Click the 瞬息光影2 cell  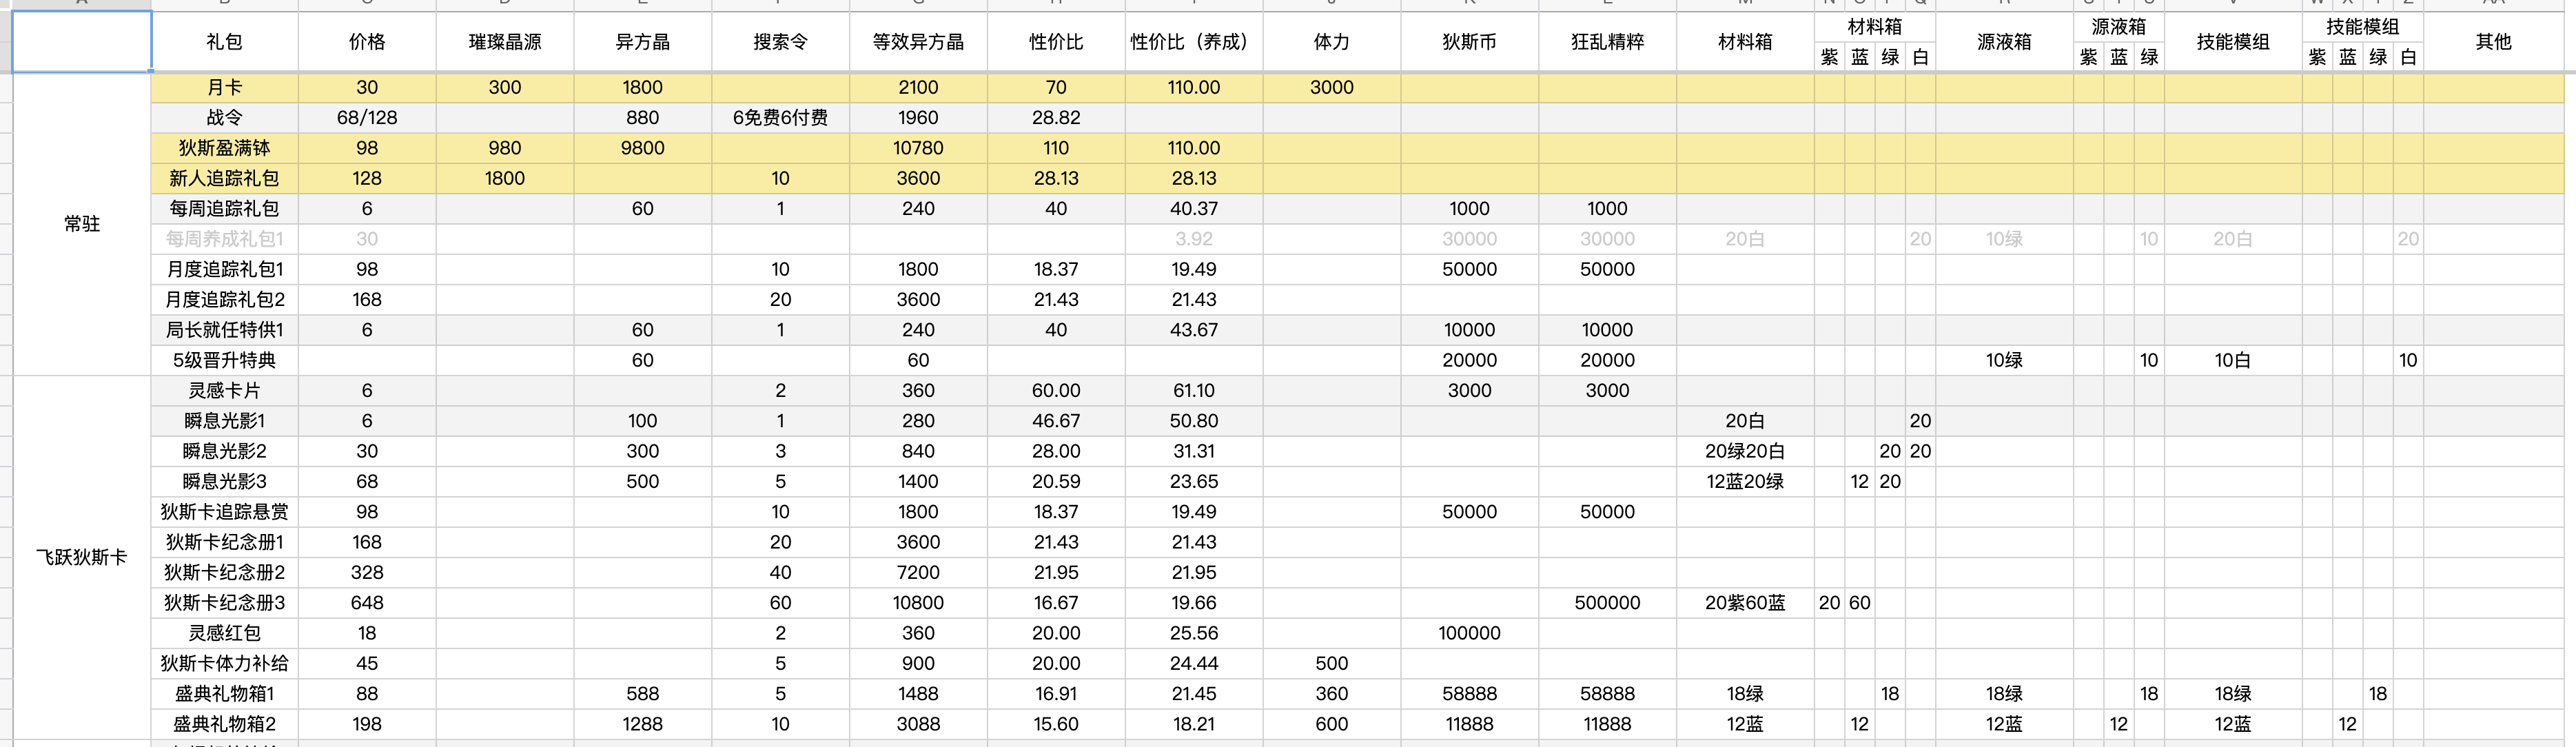[x=224, y=451]
